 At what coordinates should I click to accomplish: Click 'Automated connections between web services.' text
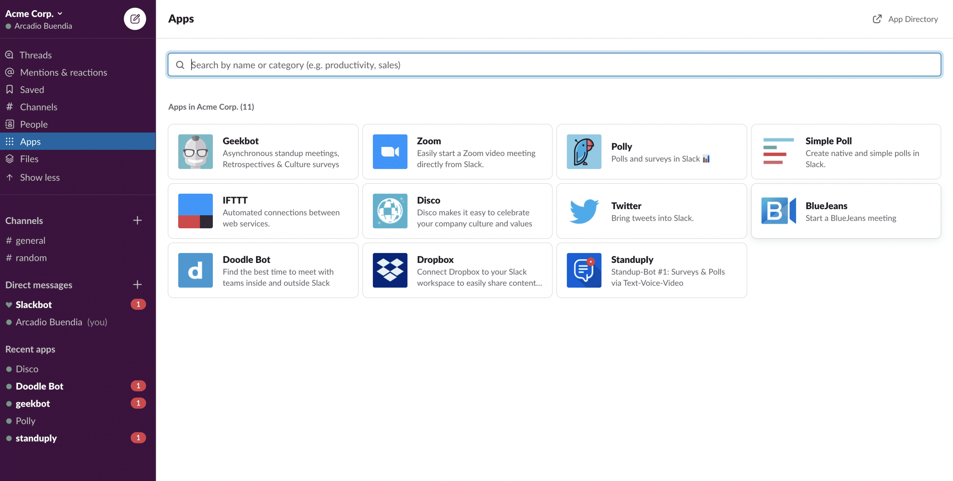281,218
